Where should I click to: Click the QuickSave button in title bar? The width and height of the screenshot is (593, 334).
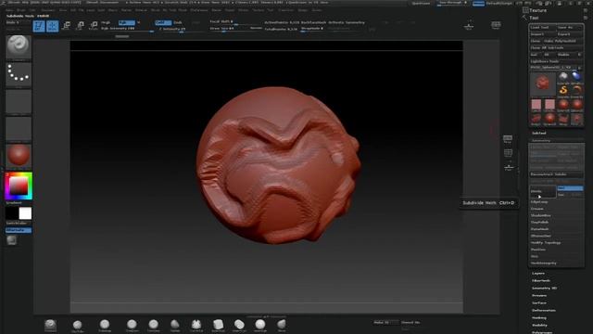(421, 3)
